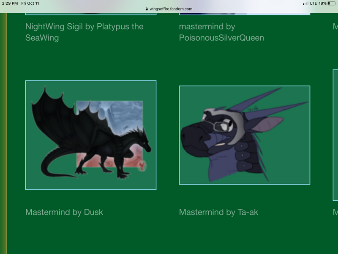The width and height of the screenshot is (338, 254).
Task: Open the Ta-ak dragon headshot with glasses
Action: click(x=245, y=135)
